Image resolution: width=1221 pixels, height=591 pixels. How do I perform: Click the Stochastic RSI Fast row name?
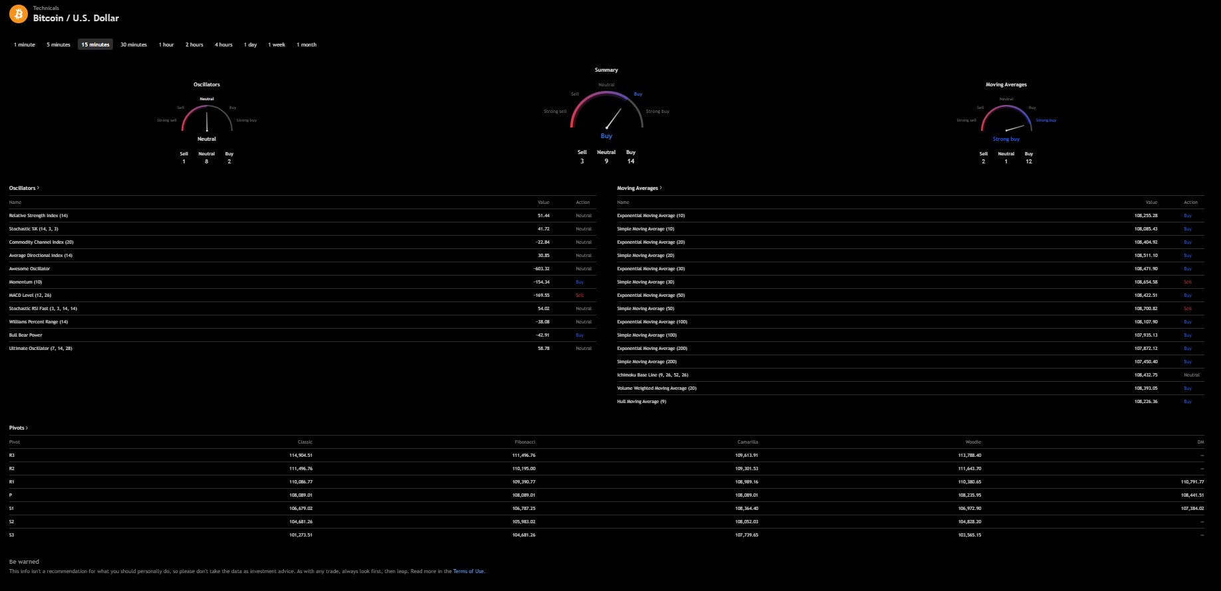43,309
